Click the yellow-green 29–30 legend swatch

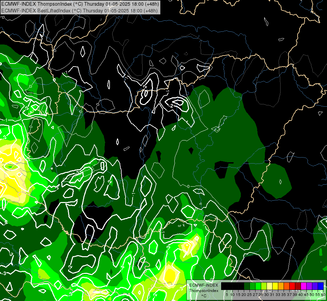coord(264,286)
